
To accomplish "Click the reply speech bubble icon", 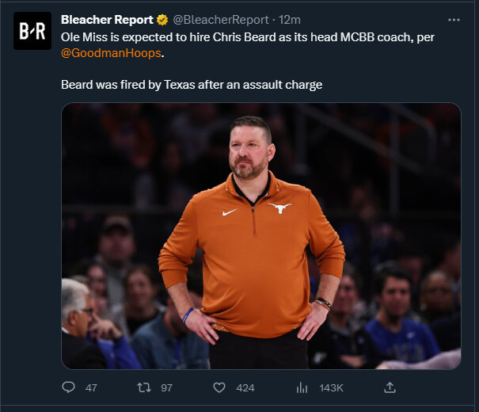I will coord(69,387).
